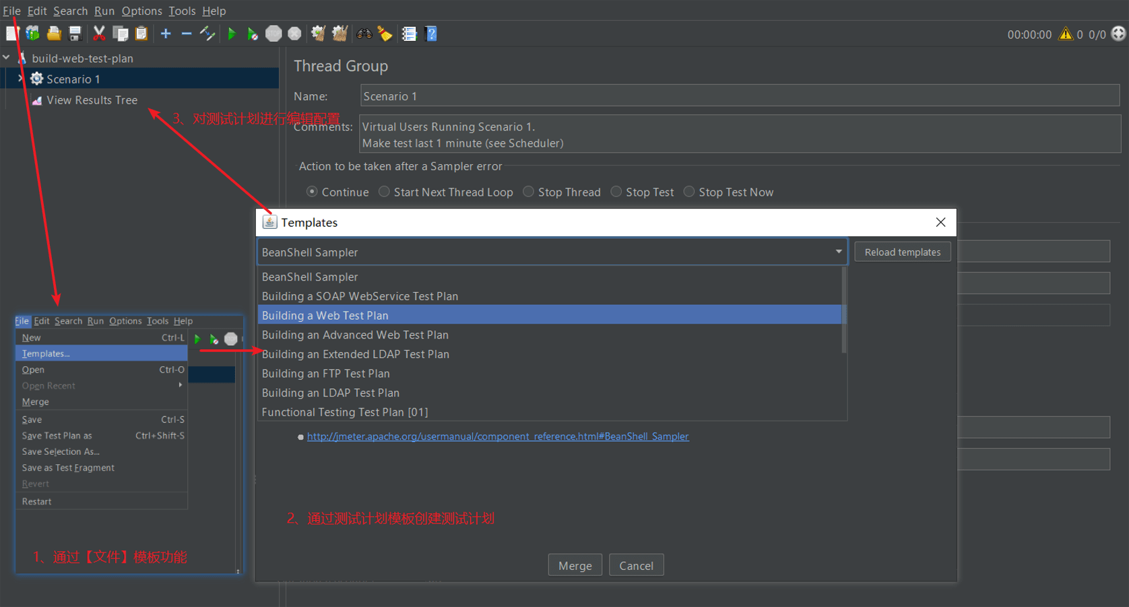The image size is (1129, 607).
Task: Click the yellow broom Reset Search icon
Action: tap(385, 33)
